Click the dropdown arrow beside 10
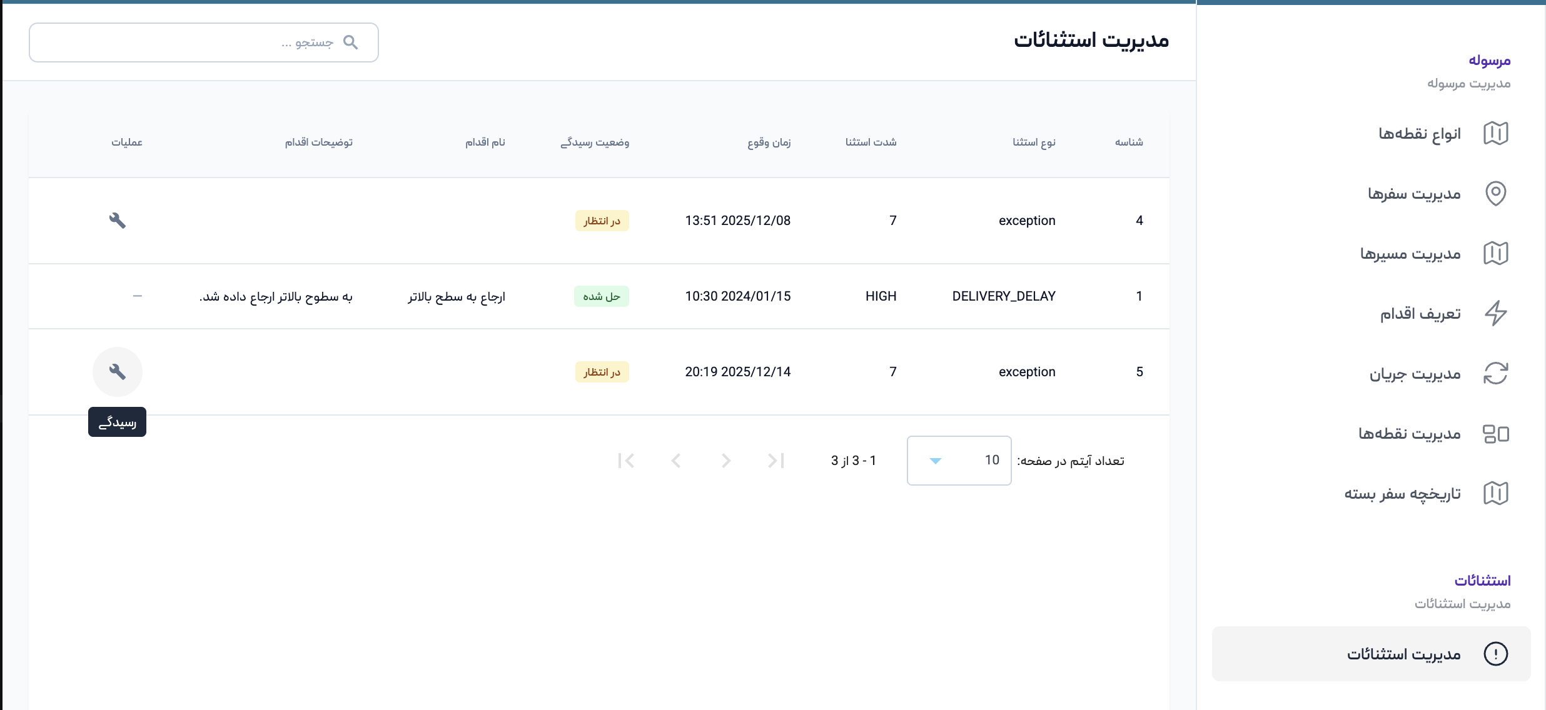 click(935, 461)
